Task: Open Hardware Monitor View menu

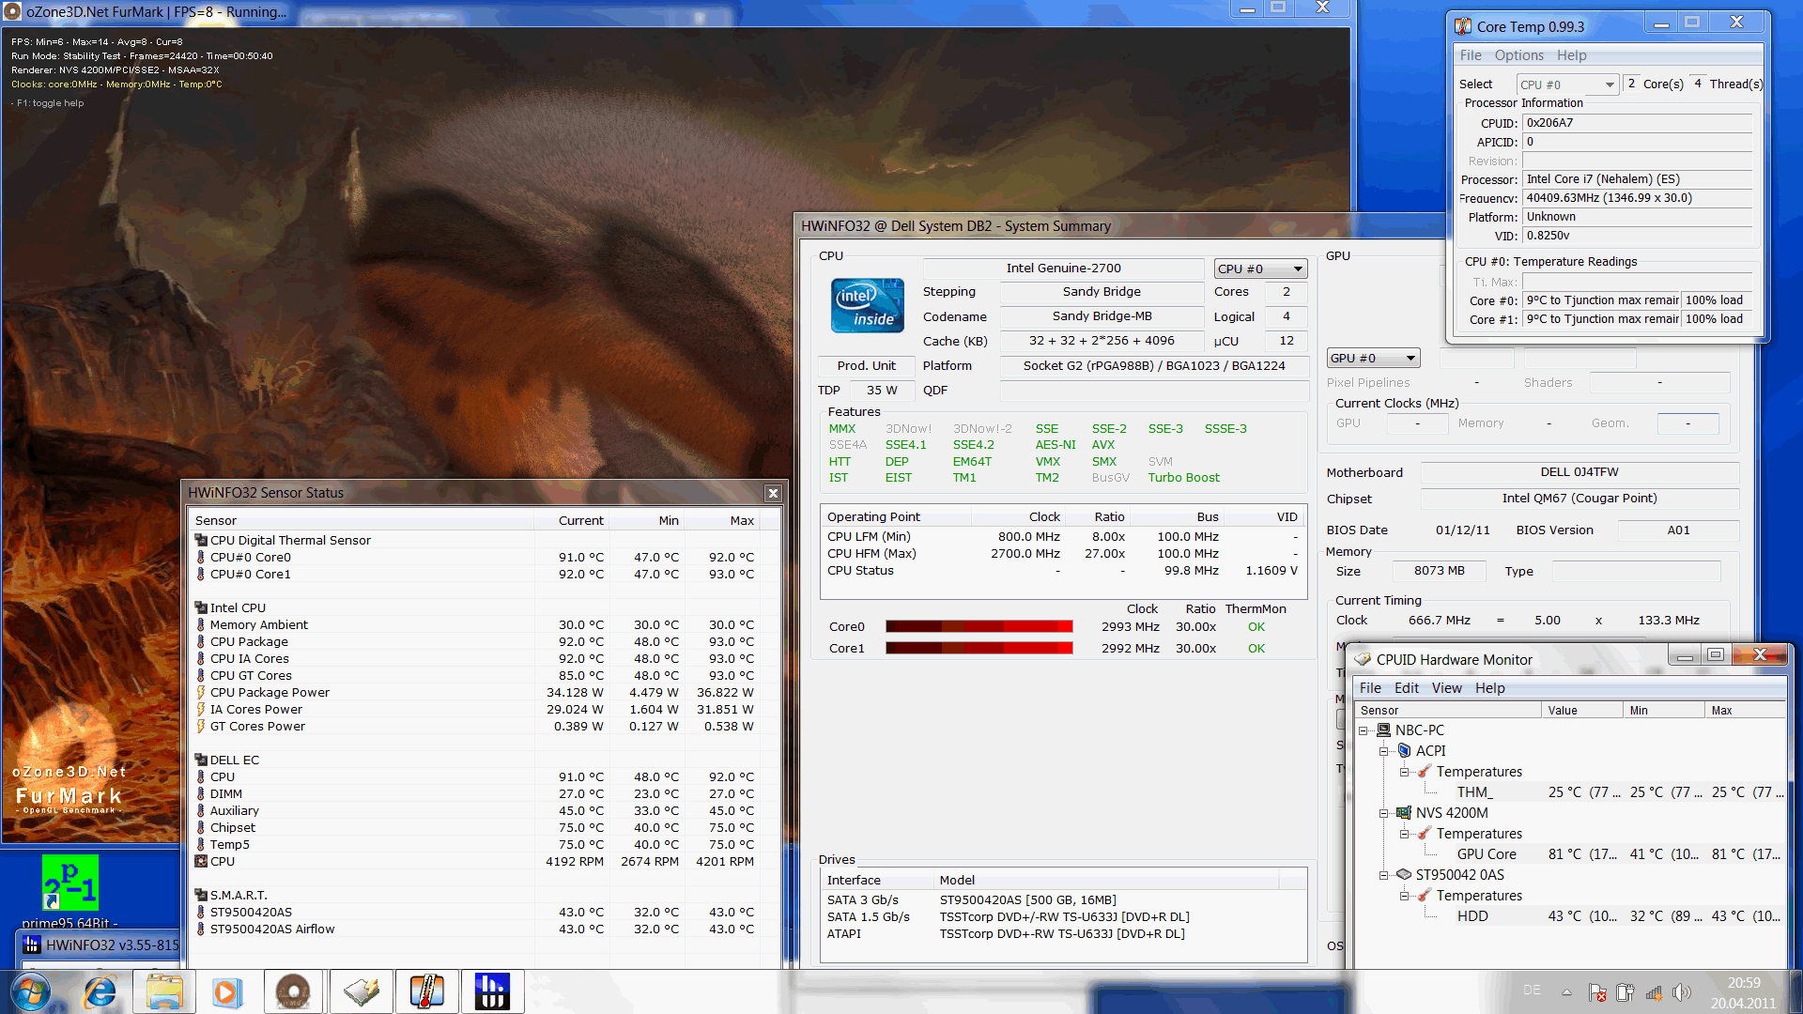Action: tap(1446, 688)
